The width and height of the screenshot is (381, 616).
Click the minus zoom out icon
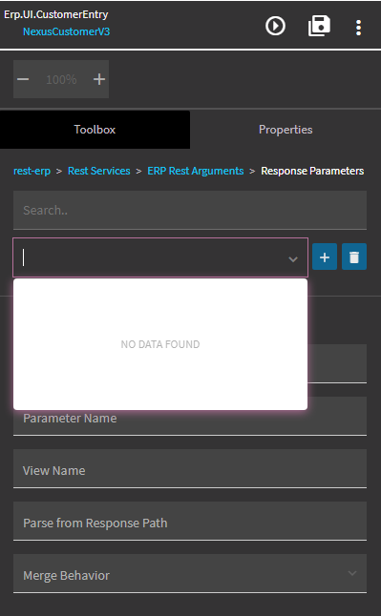(x=23, y=79)
